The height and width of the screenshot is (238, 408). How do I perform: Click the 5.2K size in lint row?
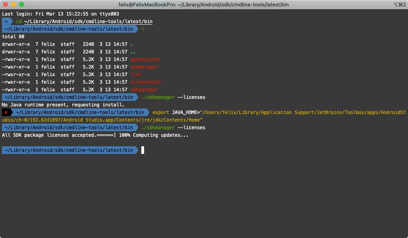tap(88, 75)
